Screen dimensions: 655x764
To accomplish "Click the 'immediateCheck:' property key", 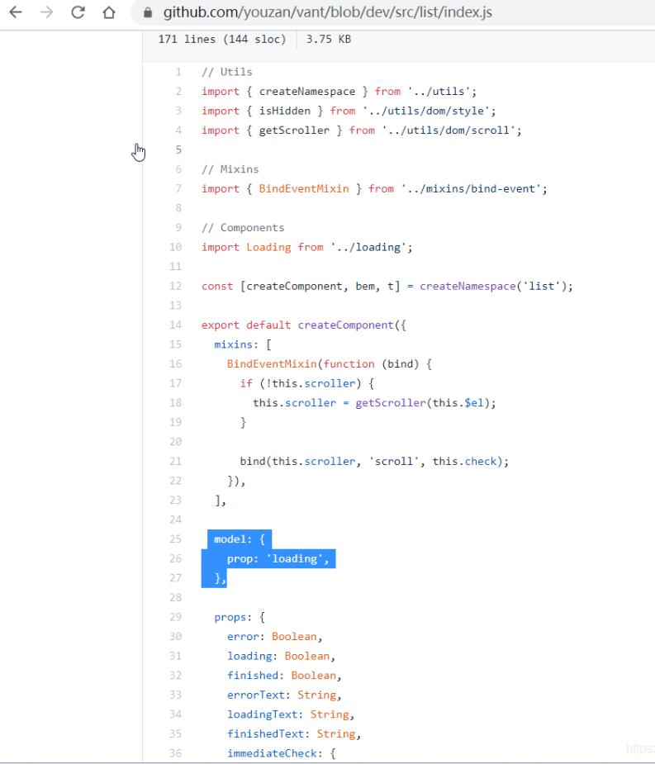I will (x=275, y=754).
